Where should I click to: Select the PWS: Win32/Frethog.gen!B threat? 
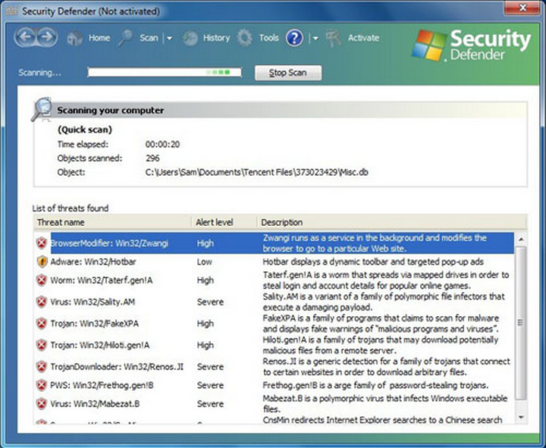pos(102,385)
